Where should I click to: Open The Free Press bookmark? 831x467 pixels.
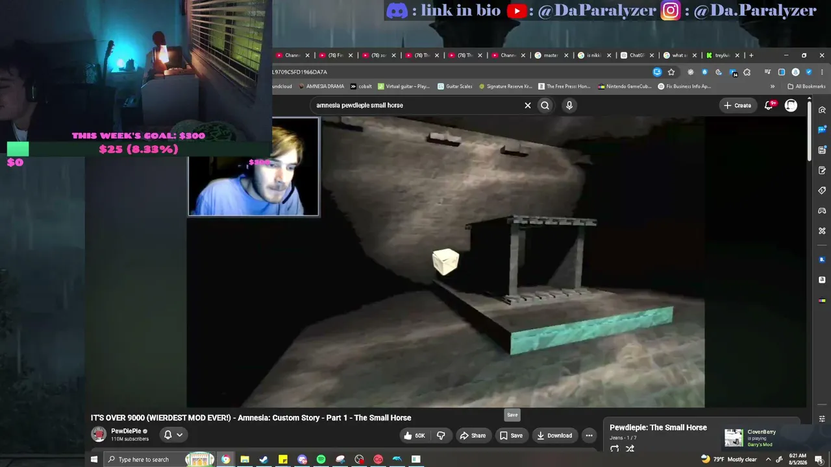pos(564,86)
